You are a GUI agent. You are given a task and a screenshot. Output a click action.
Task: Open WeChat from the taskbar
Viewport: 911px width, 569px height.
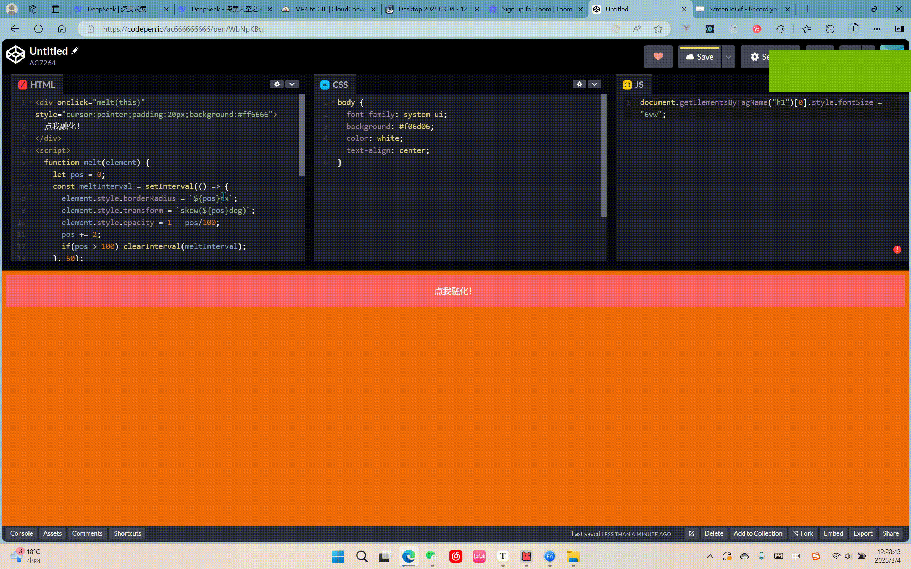coord(431,556)
